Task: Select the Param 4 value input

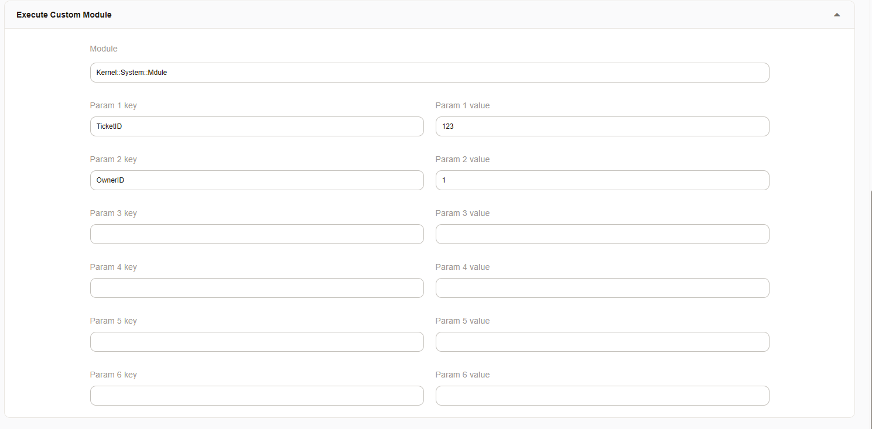Action: click(602, 287)
